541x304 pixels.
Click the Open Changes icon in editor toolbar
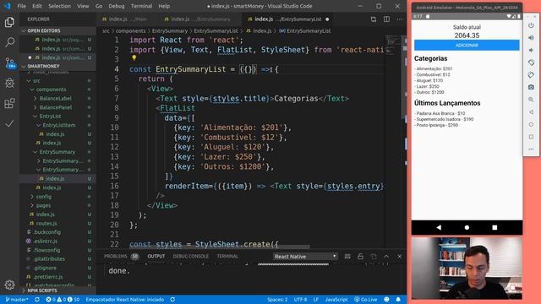pyautogui.click(x=374, y=19)
